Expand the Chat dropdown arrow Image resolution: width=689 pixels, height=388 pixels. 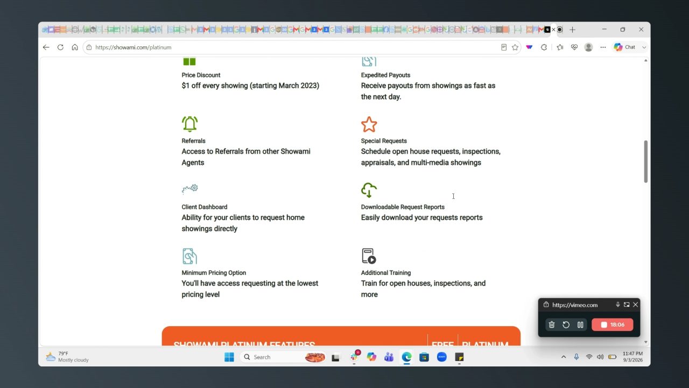coord(644,47)
